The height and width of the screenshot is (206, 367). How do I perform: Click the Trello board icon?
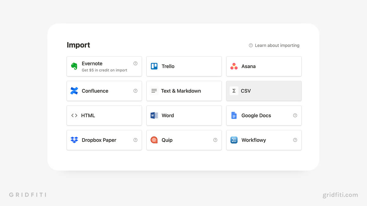click(x=154, y=66)
